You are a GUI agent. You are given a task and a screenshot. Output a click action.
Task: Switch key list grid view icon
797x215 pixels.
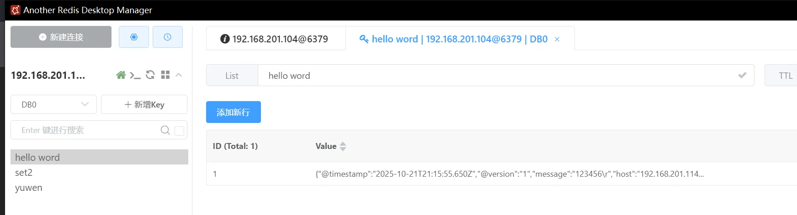(x=165, y=75)
